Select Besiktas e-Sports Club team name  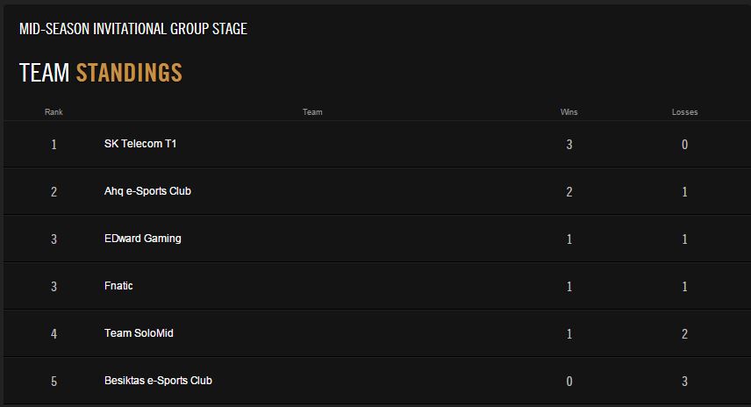pyautogui.click(x=158, y=381)
